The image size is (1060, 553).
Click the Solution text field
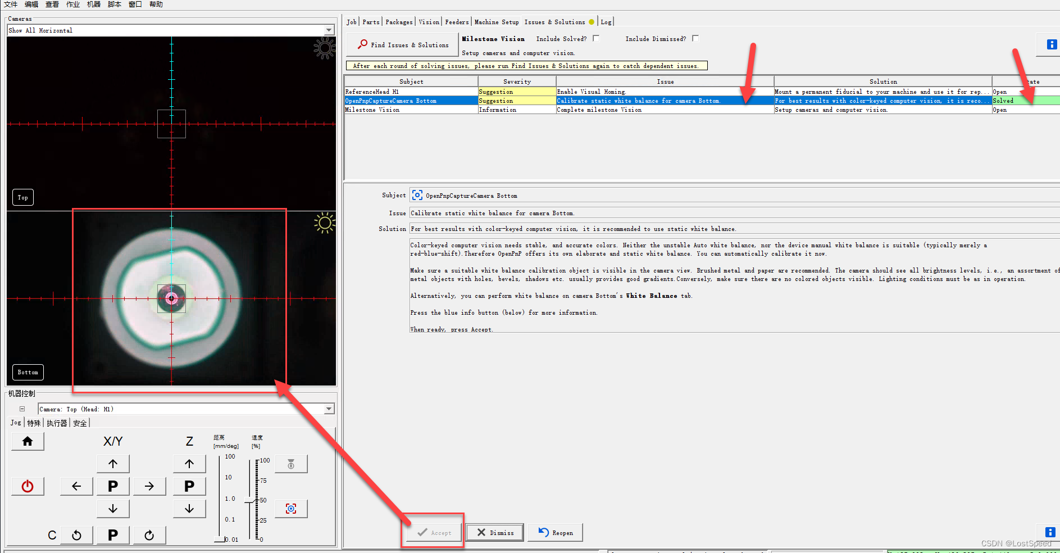[x=735, y=229]
